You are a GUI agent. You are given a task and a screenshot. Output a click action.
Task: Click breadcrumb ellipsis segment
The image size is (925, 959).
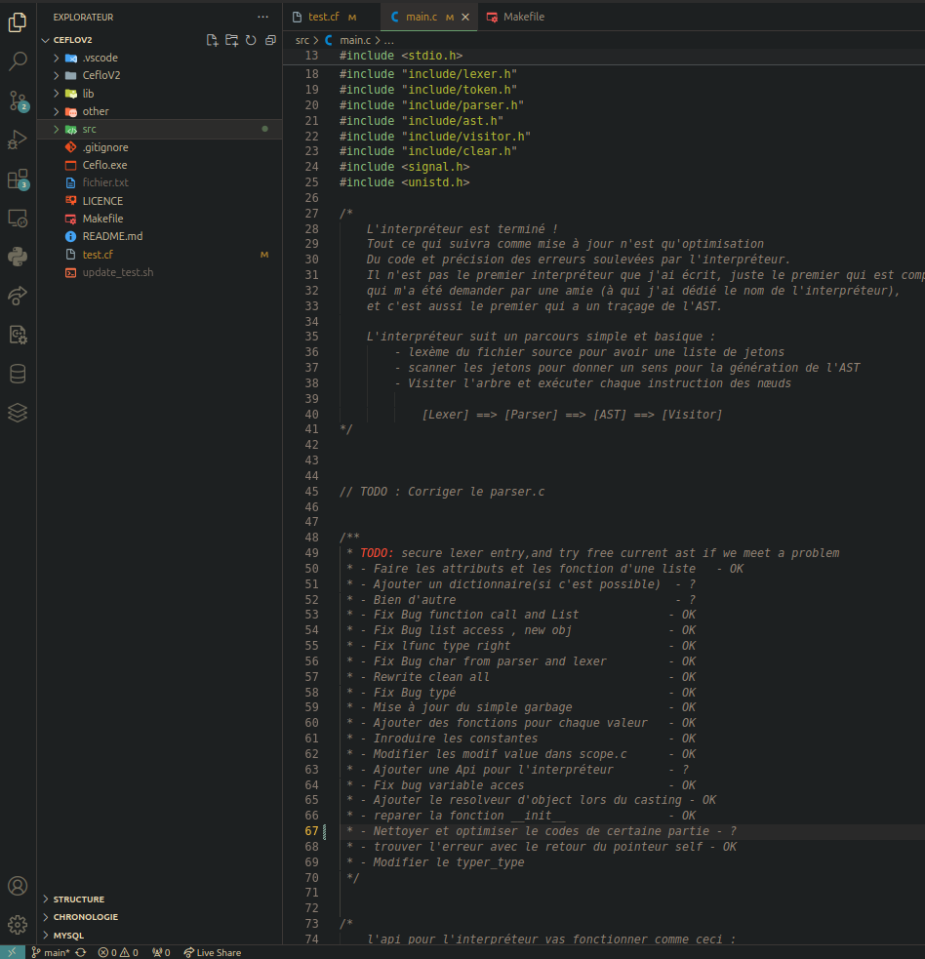tap(388, 40)
